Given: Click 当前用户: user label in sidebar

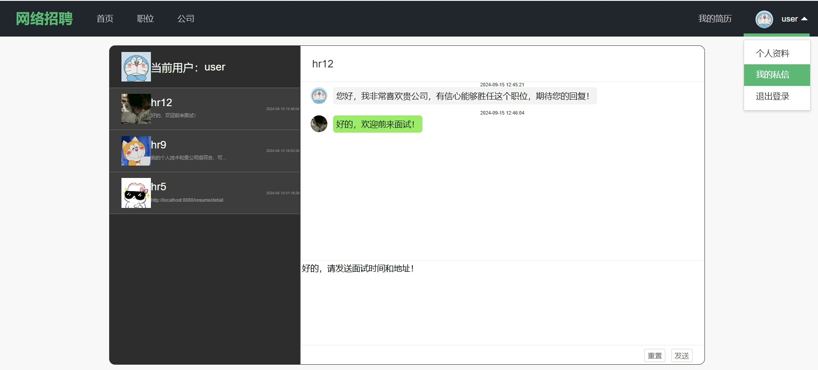Looking at the screenshot, I should point(188,67).
